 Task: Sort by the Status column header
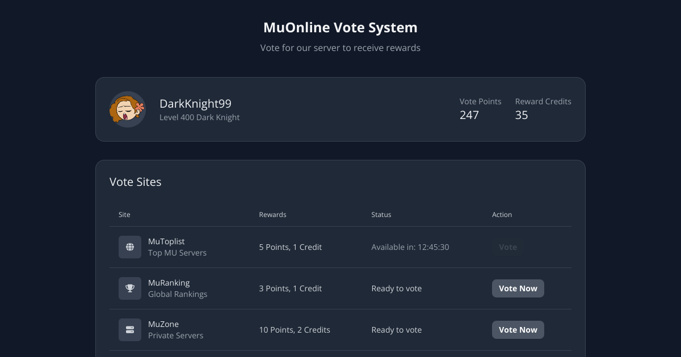[381, 214]
